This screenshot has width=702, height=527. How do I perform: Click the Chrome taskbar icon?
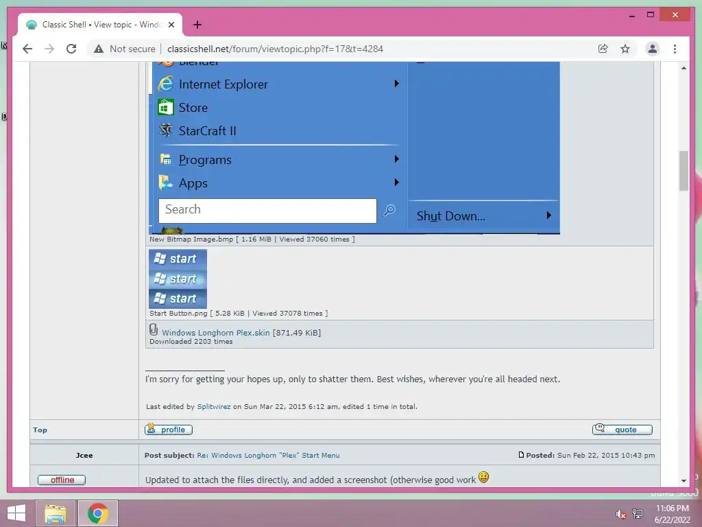coord(98,513)
